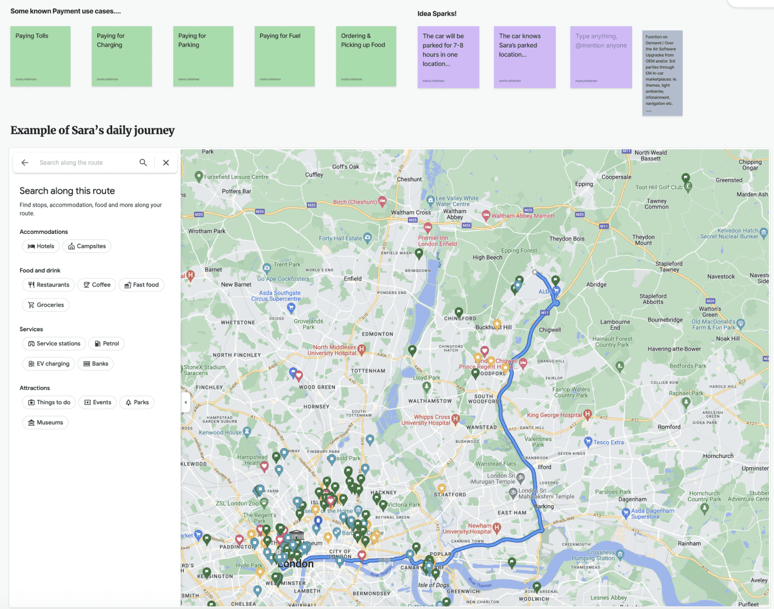Click the King George Hospital pin
The image size is (774, 609).
pyautogui.click(x=588, y=413)
